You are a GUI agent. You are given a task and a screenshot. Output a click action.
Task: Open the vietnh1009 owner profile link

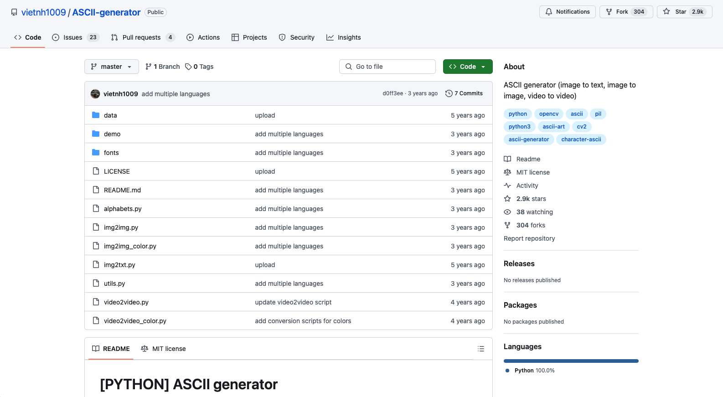coord(44,12)
